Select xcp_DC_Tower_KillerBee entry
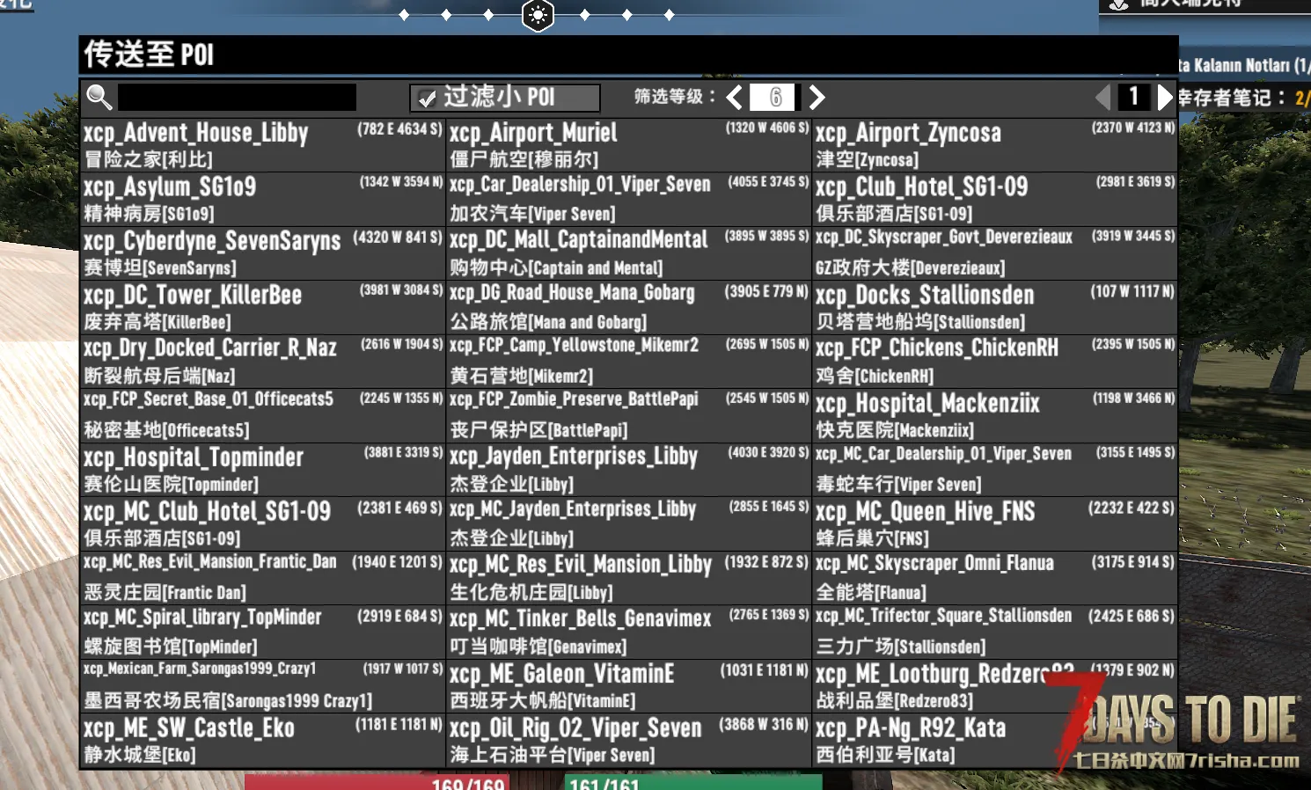 (263, 307)
